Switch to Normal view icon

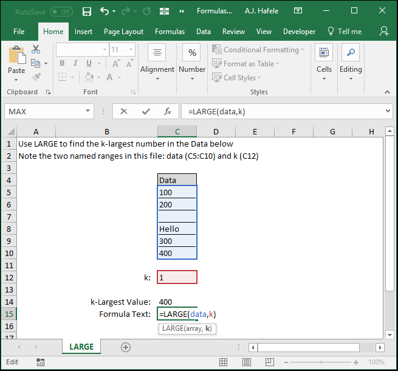click(223, 362)
